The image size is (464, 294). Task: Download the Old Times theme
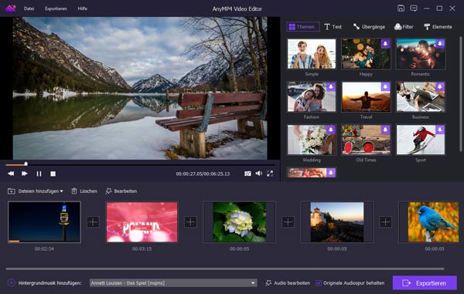point(385,130)
